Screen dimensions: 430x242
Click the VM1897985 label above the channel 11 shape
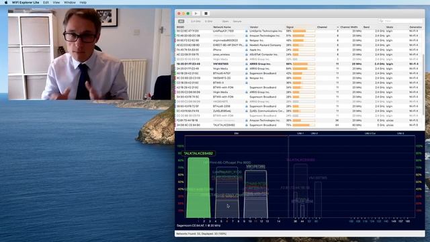(x=255, y=167)
